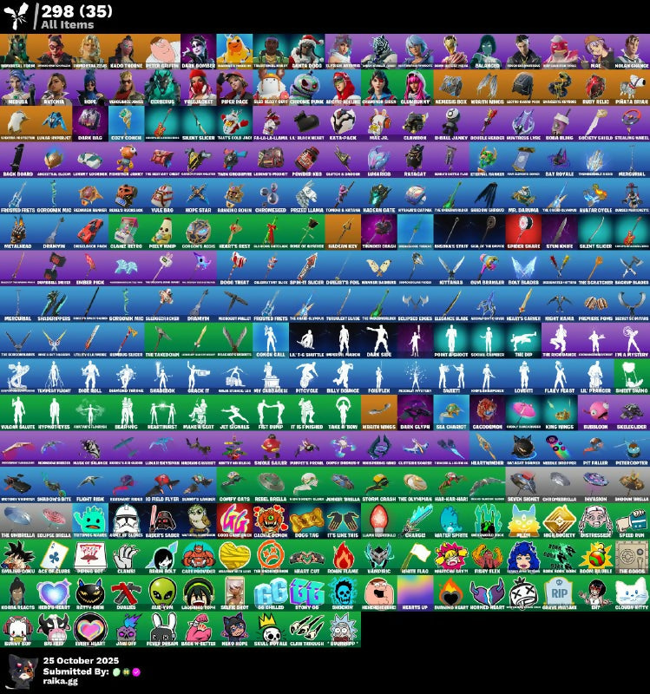Click the Ace of Clubs emoticon
The height and width of the screenshot is (694, 650).
coord(54,556)
